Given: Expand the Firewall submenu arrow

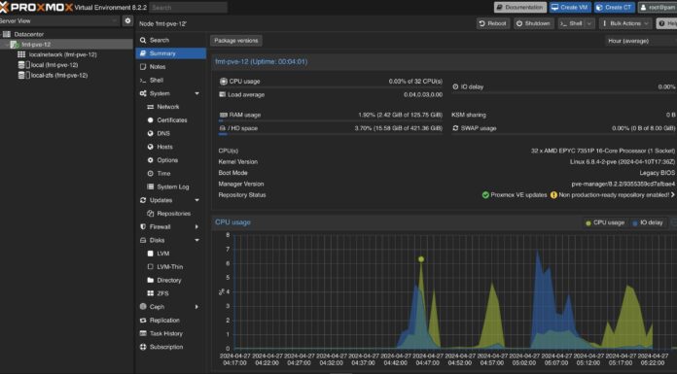Looking at the screenshot, I should (x=196, y=227).
